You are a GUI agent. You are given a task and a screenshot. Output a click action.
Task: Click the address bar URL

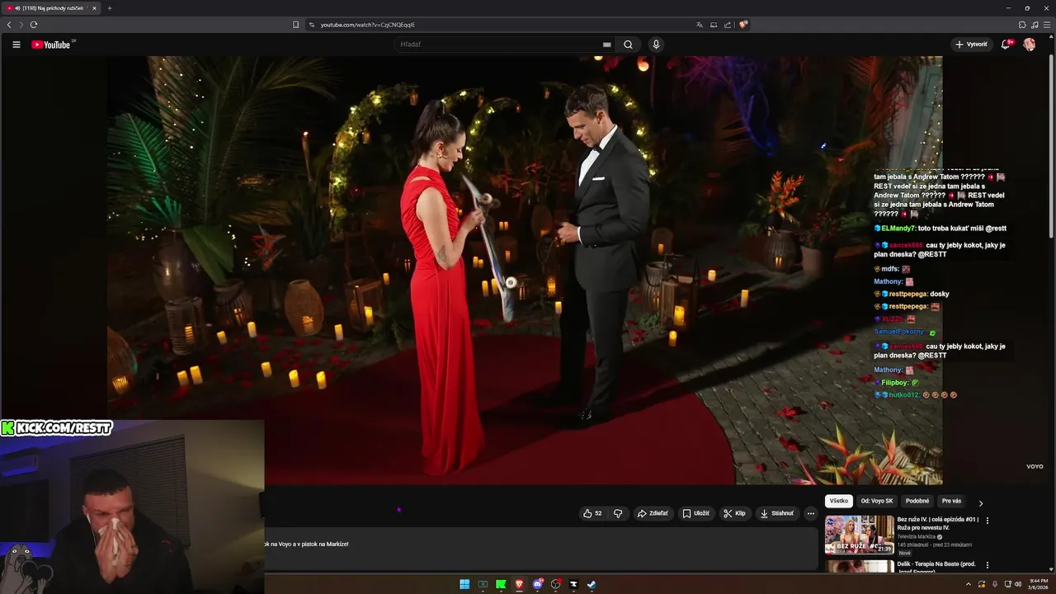click(368, 25)
